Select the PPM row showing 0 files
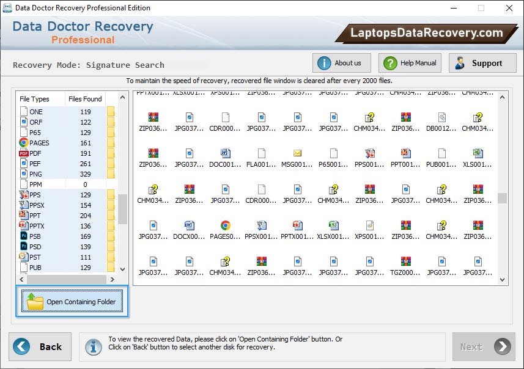Viewport: 524px width, 369px height. tap(67, 184)
